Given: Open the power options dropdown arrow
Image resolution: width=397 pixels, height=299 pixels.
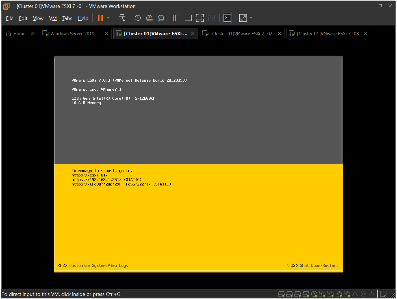Looking at the screenshot, I should point(108,18).
